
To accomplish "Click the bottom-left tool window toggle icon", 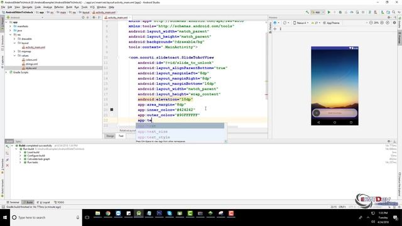I will 3,207.
